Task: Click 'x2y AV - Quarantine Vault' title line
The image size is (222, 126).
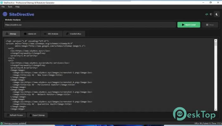Action: tap(42, 104)
